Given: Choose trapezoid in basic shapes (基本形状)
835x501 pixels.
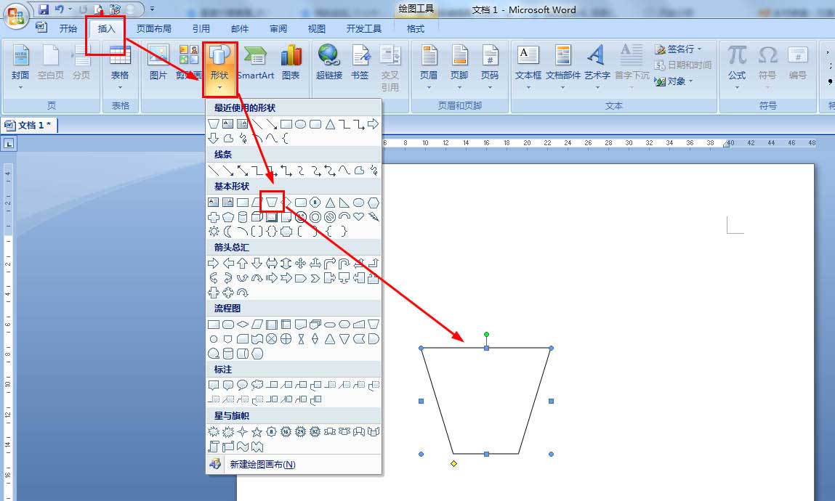Looking at the screenshot, I should pos(272,203).
